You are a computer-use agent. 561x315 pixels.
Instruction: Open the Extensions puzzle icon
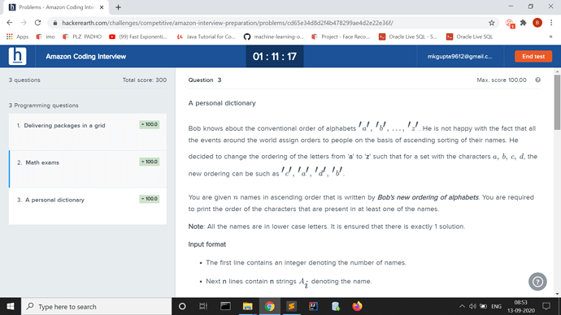(523, 23)
